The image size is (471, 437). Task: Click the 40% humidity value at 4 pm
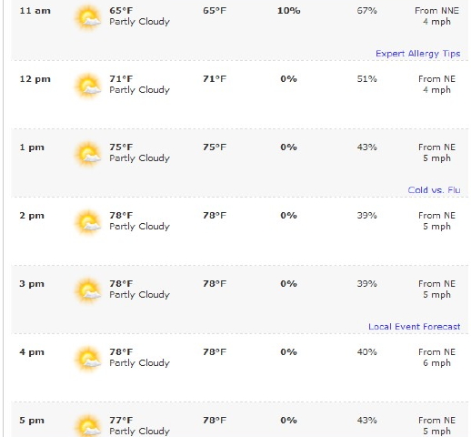click(366, 352)
